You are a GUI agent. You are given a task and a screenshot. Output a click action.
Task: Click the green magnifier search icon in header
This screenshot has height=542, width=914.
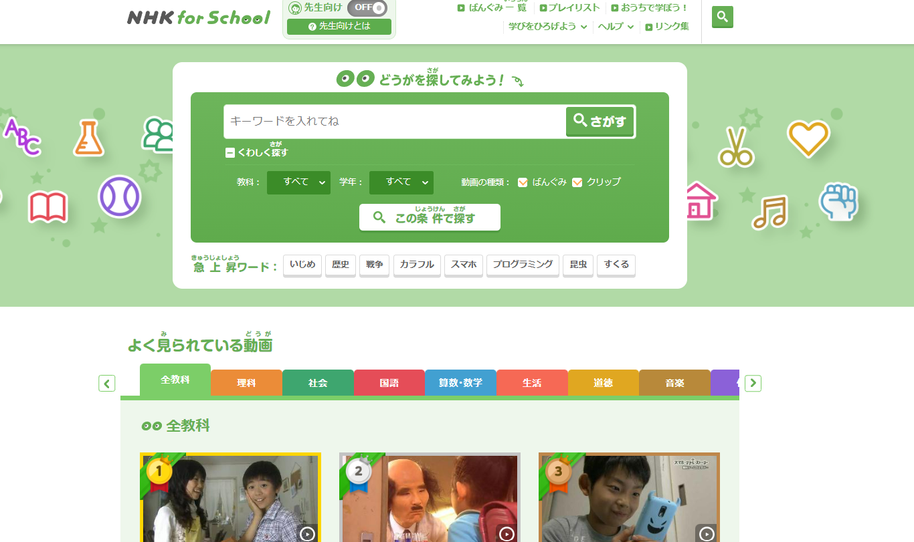point(722,17)
